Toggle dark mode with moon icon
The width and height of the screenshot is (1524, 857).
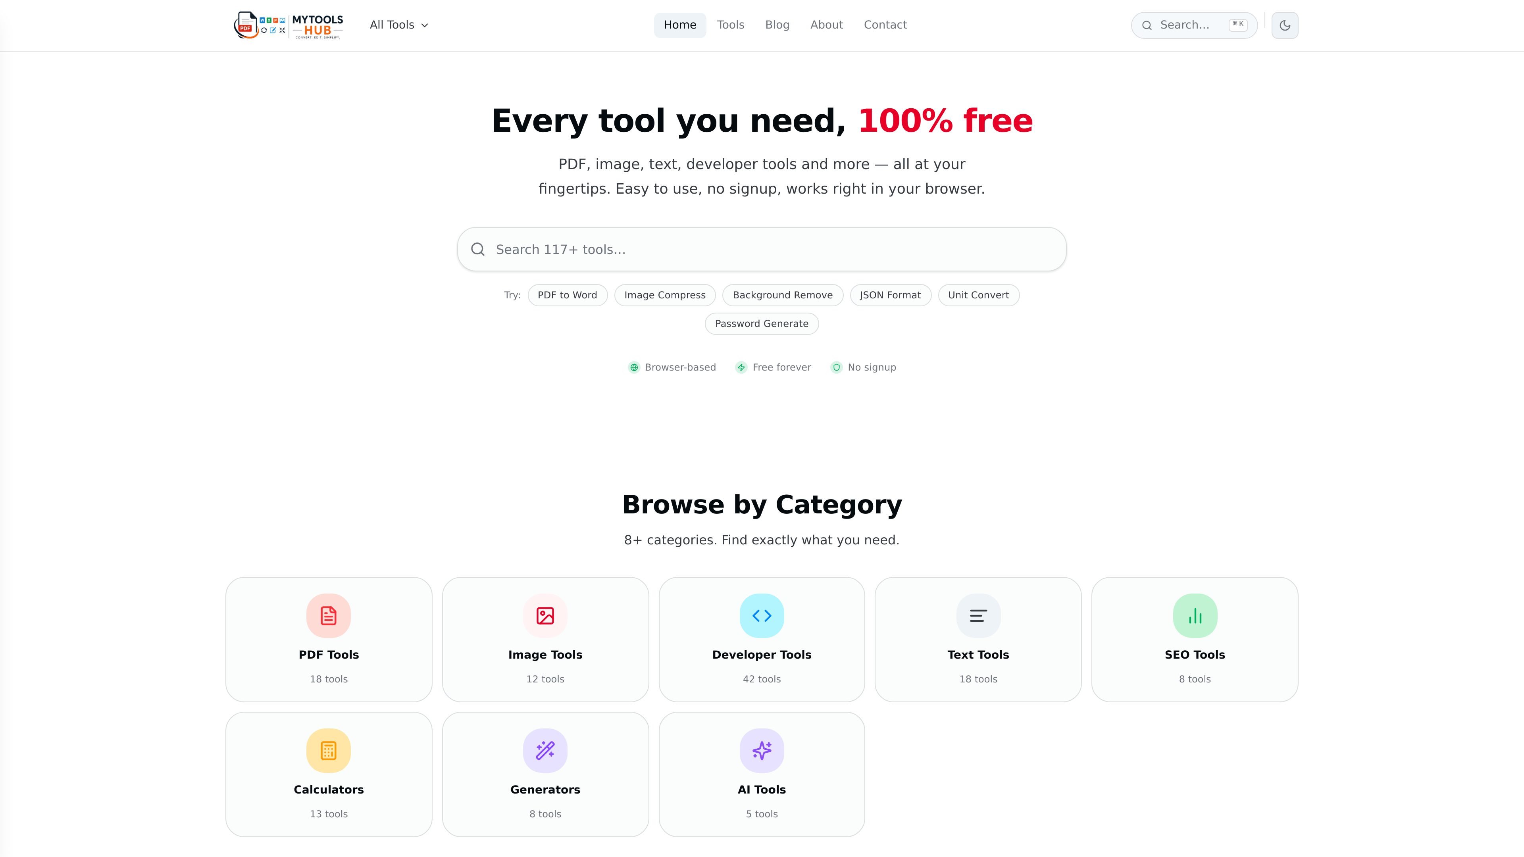[1284, 25]
